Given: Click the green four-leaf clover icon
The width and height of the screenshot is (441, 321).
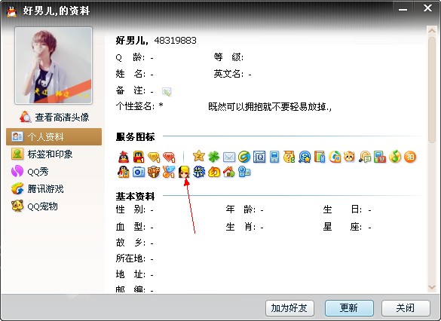Looking at the screenshot, I should tap(214, 157).
